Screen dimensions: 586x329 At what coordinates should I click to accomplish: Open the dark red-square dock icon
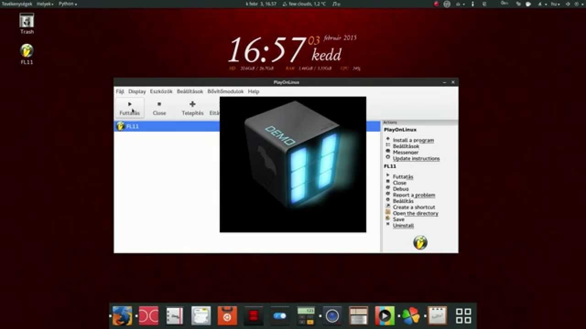253,316
